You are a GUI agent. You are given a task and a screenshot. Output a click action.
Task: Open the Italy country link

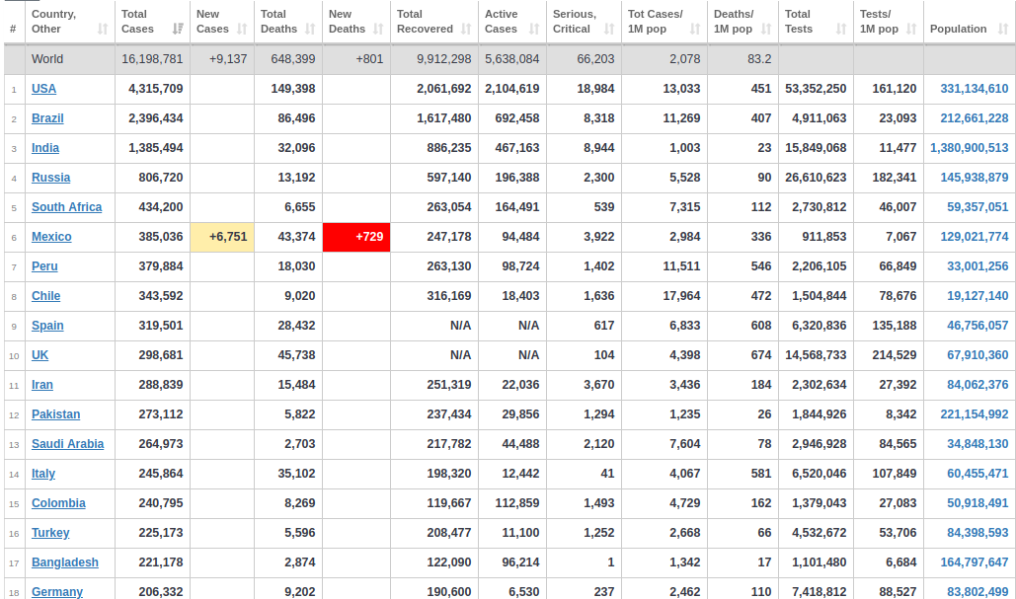tap(43, 474)
